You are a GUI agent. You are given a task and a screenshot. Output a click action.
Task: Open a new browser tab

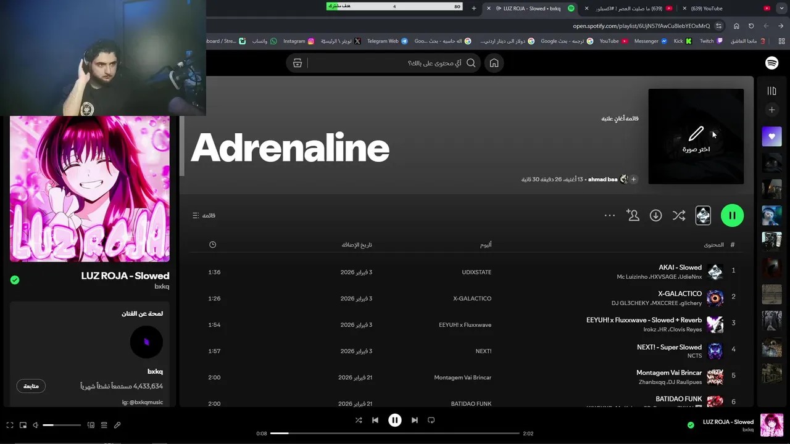coord(474,8)
